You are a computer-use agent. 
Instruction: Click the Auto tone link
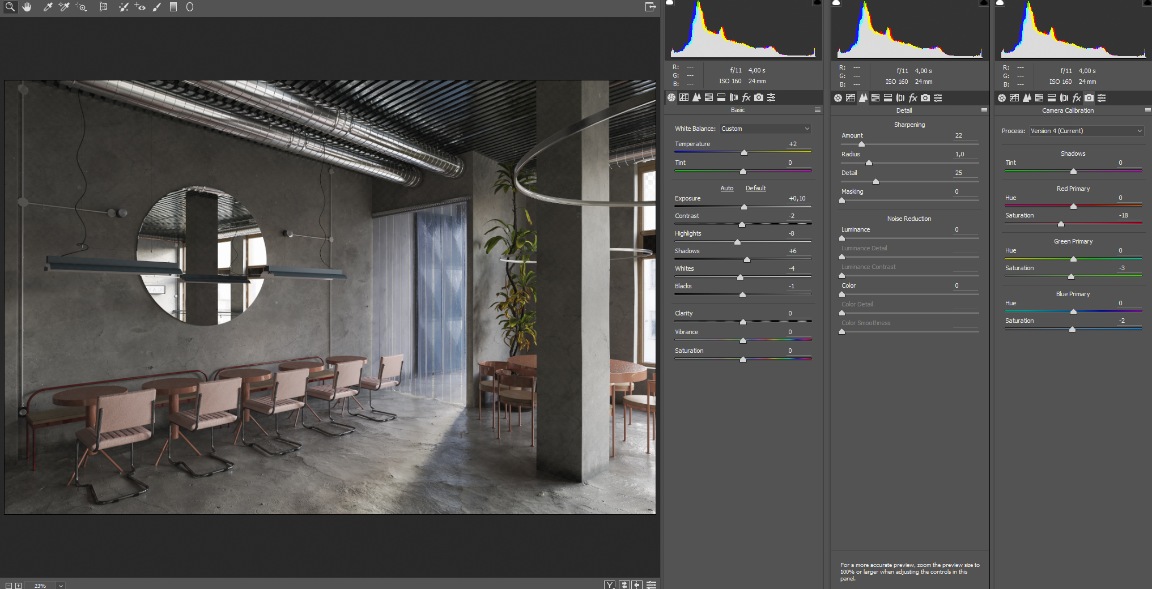pos(727,188)
